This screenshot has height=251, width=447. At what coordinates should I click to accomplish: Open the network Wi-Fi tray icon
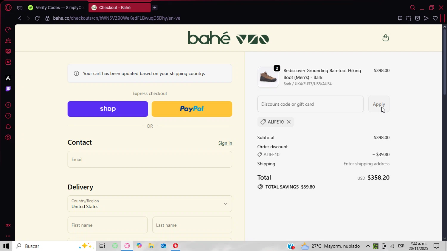[392, 246]
